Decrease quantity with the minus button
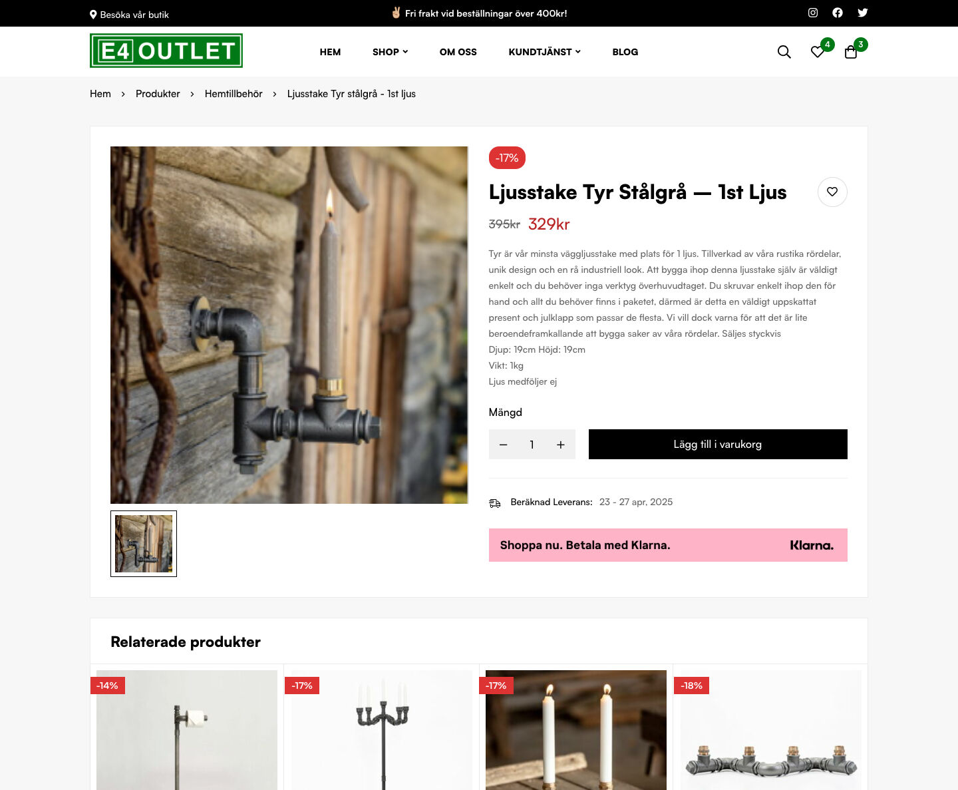This screenshot has width=958, height=790. pyautogui.click(x=504, y=445)
